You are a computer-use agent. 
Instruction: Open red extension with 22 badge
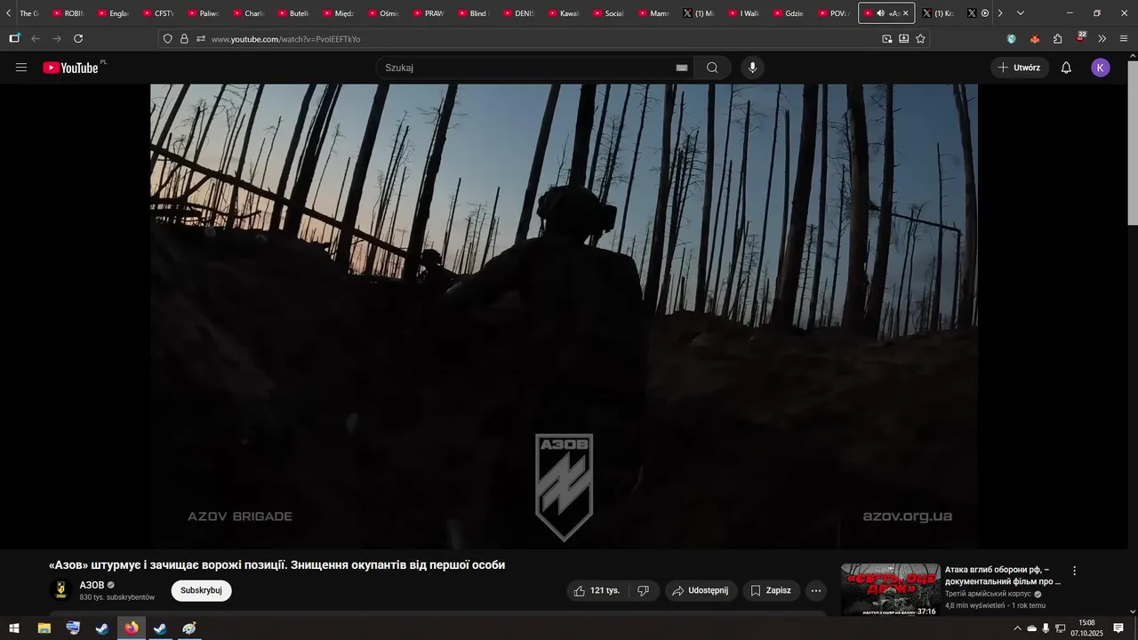[1080, 38]
